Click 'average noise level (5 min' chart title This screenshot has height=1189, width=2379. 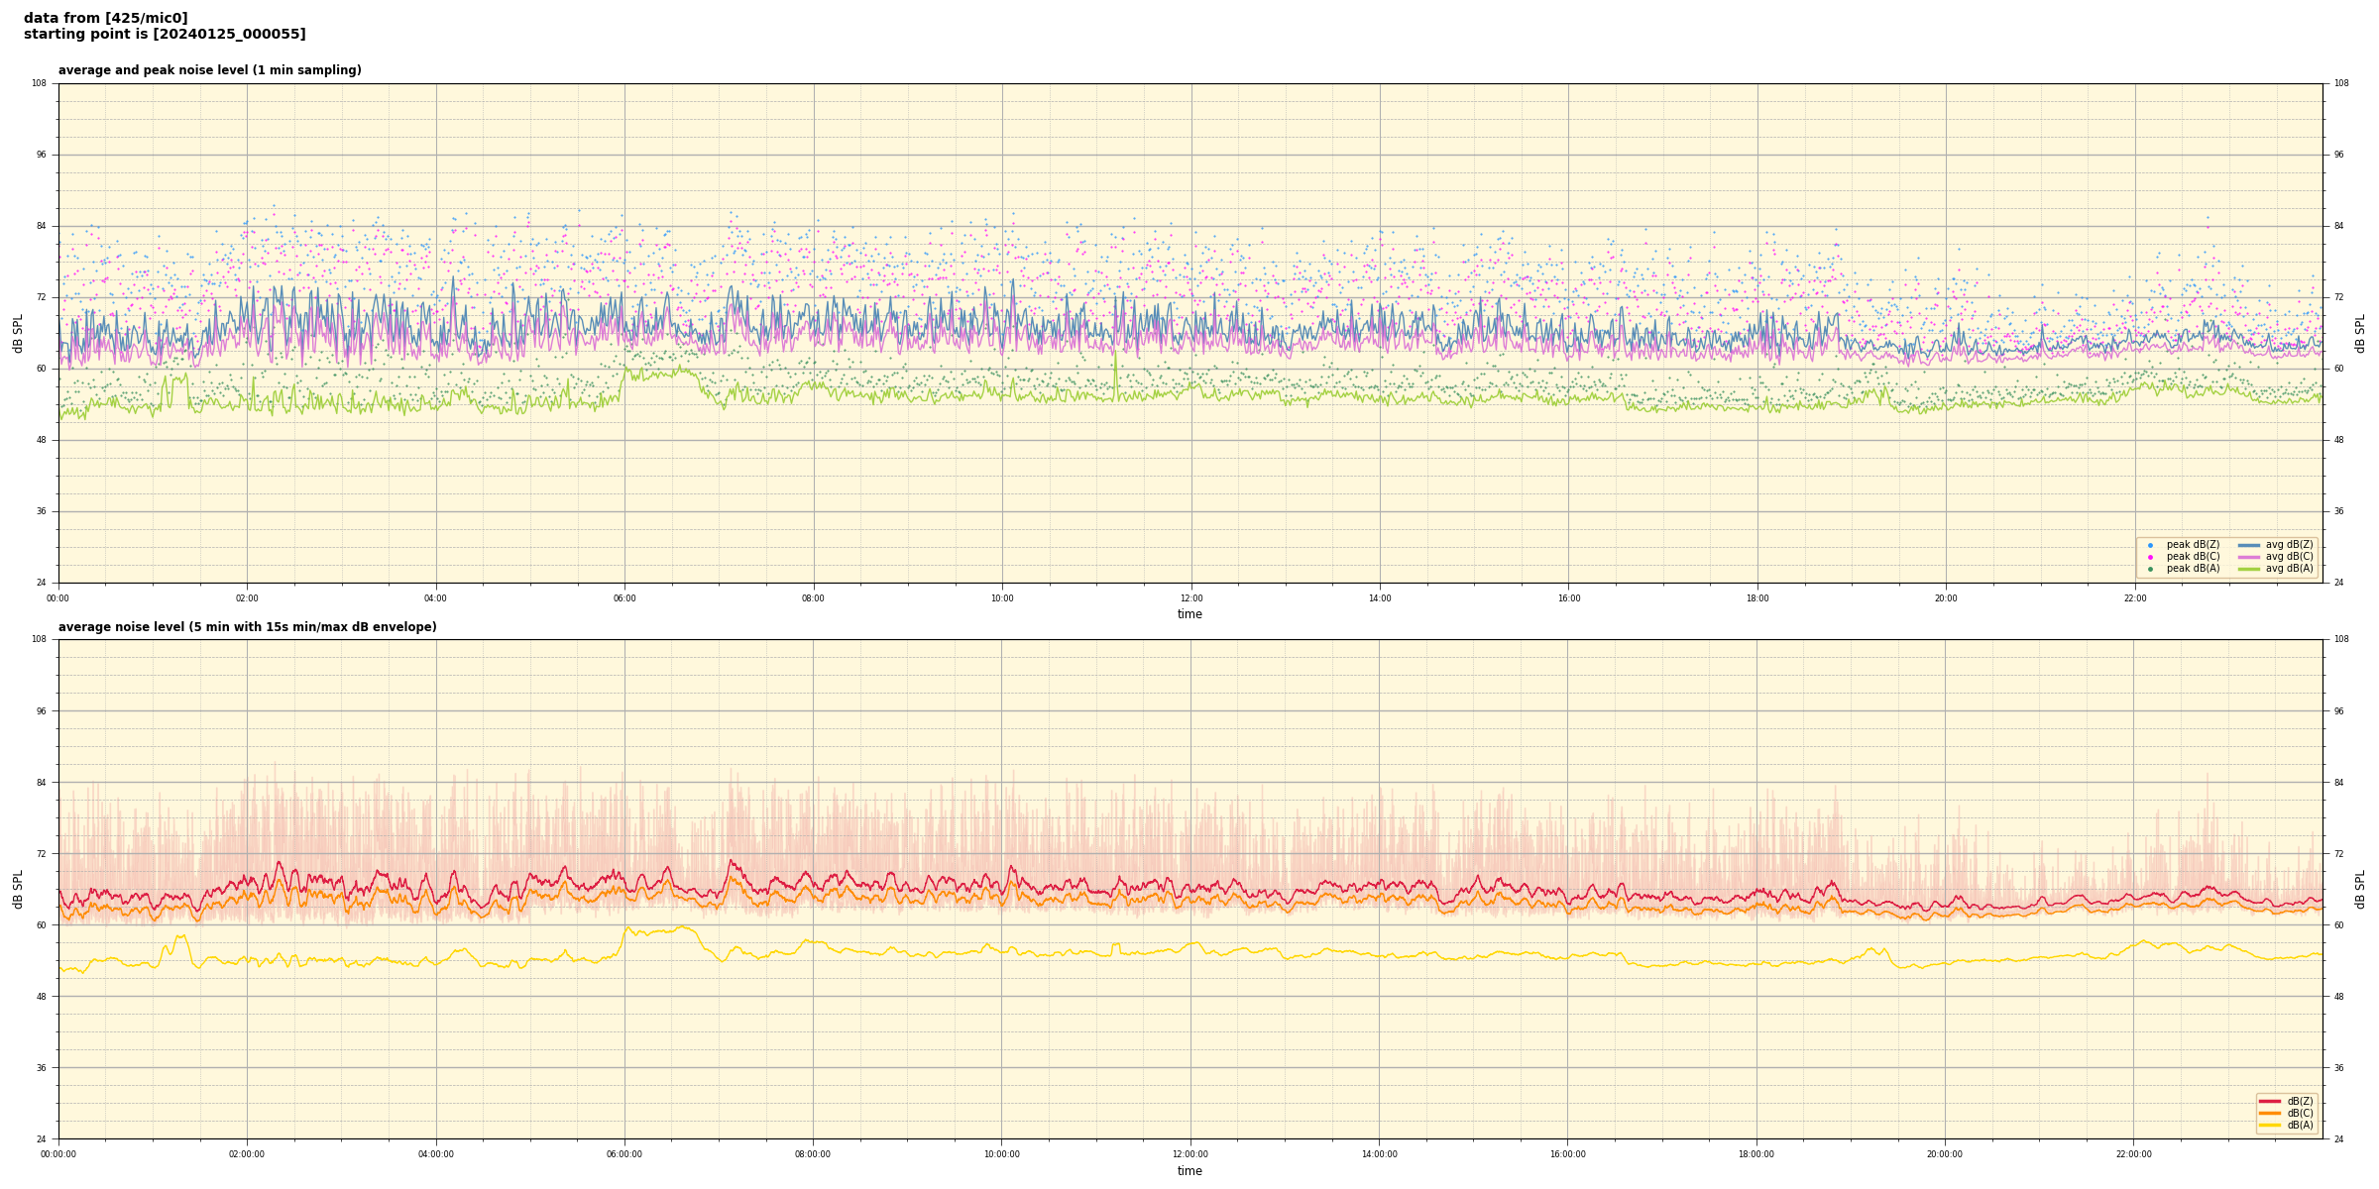[x=247, y=627]
